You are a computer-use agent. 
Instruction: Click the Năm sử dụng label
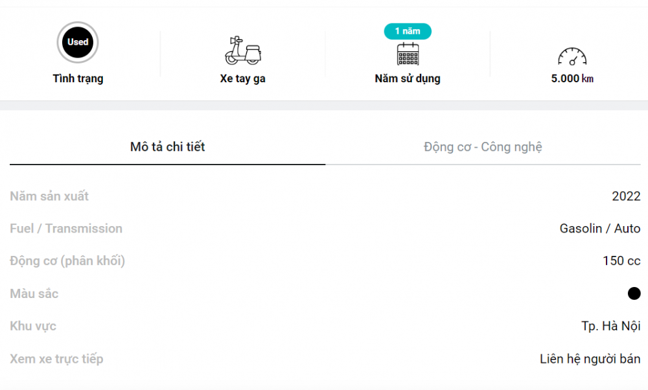(x=408, y=78)
